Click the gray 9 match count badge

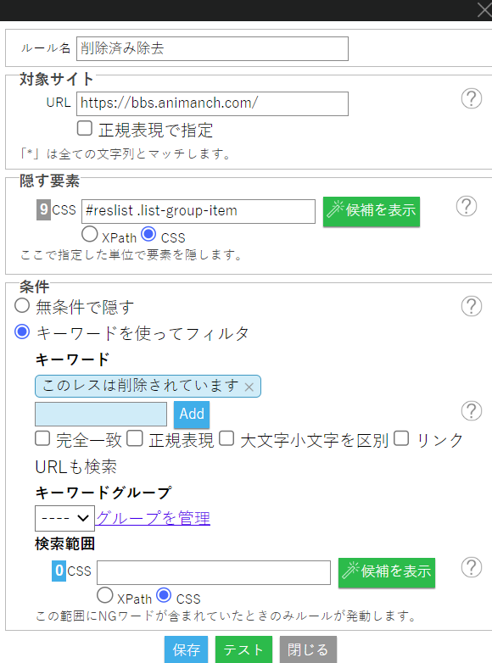coord(43,209)
